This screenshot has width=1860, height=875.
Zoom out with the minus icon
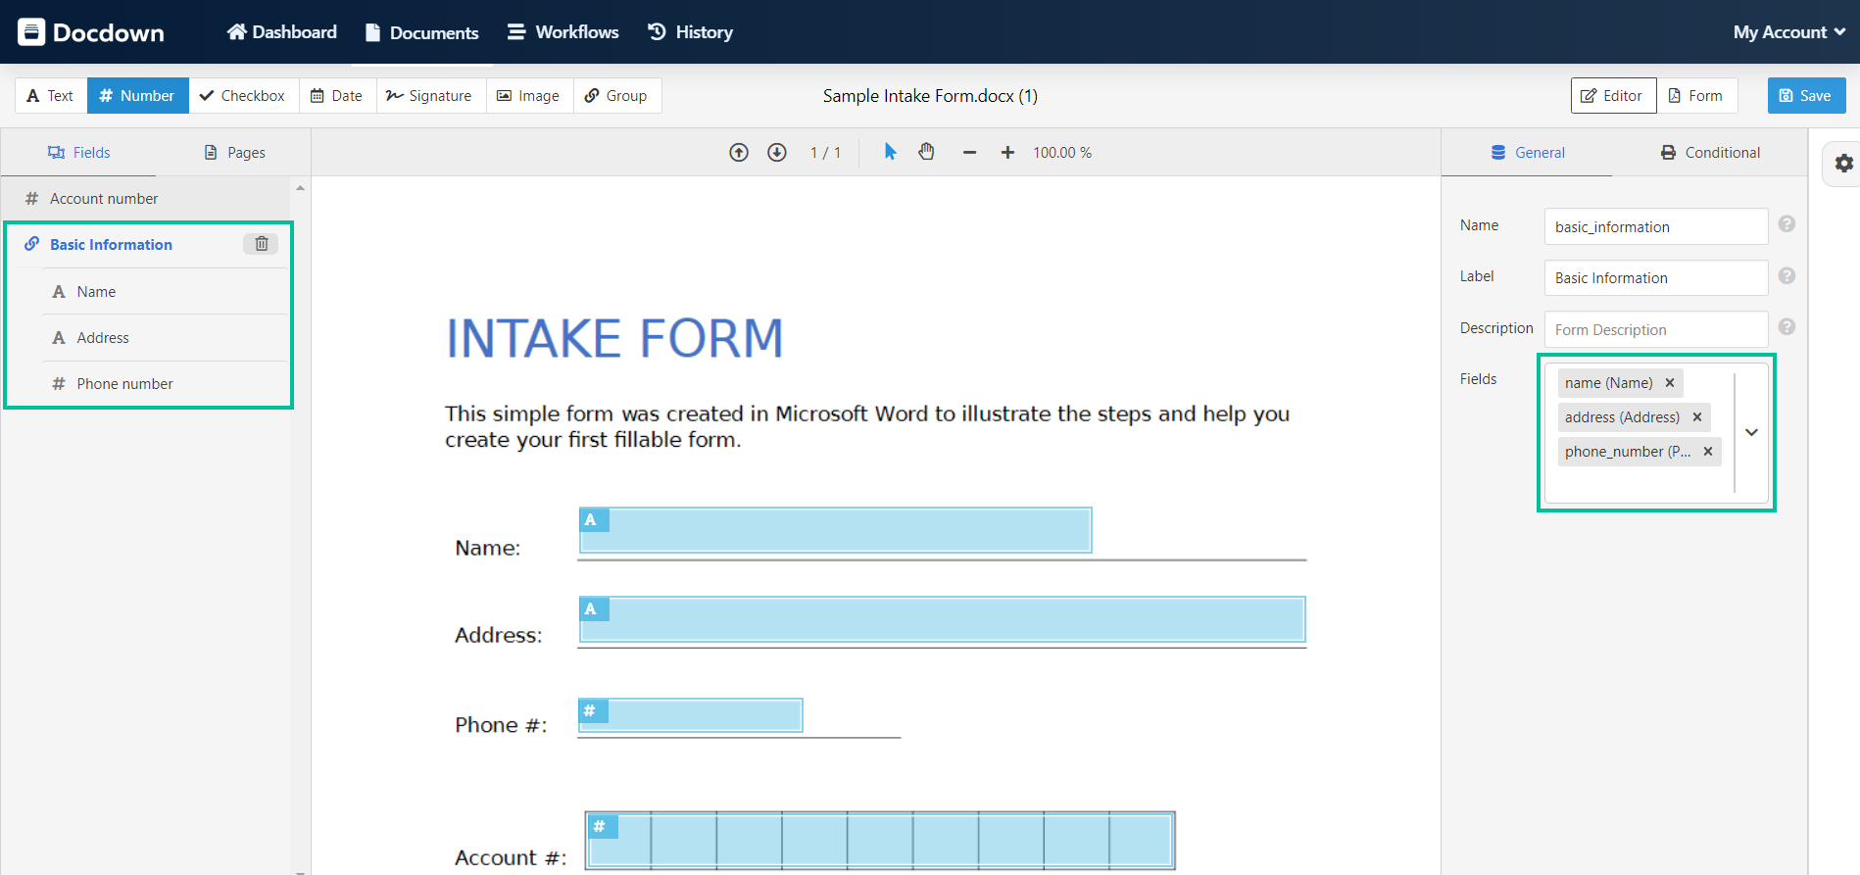click(x=969, y=153)
